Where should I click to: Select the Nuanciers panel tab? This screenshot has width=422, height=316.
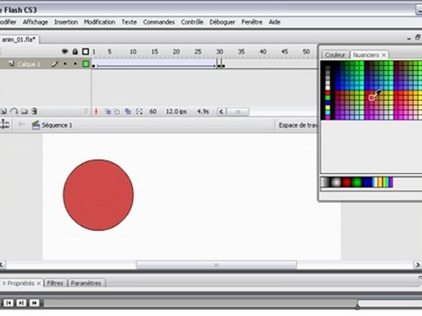click(366, 55)
